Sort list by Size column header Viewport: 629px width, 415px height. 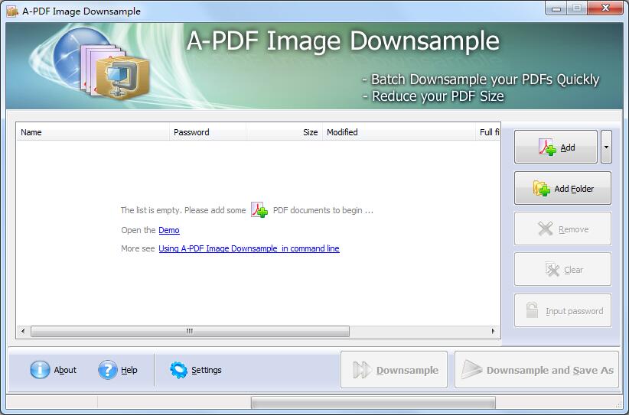(x=284, y=132)
